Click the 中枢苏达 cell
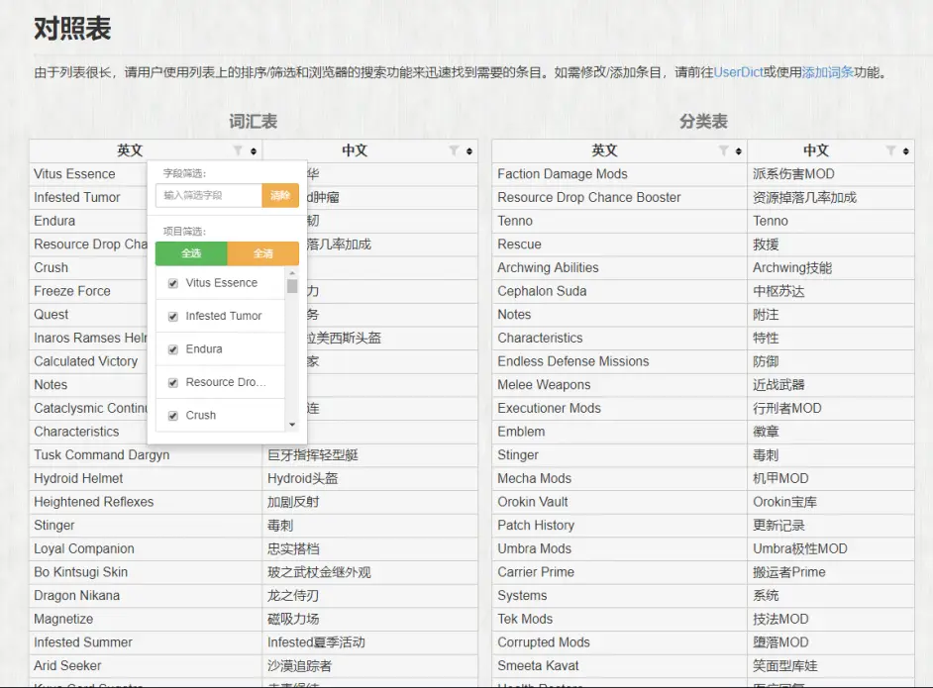Screen dimensions: 933x688 (831, 291)
